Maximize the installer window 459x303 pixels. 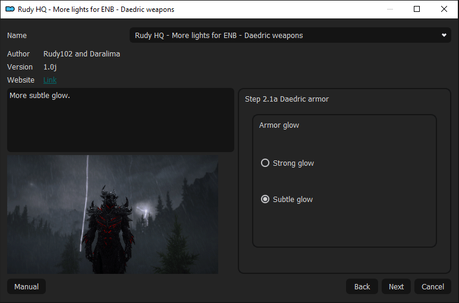coord(417,9)
